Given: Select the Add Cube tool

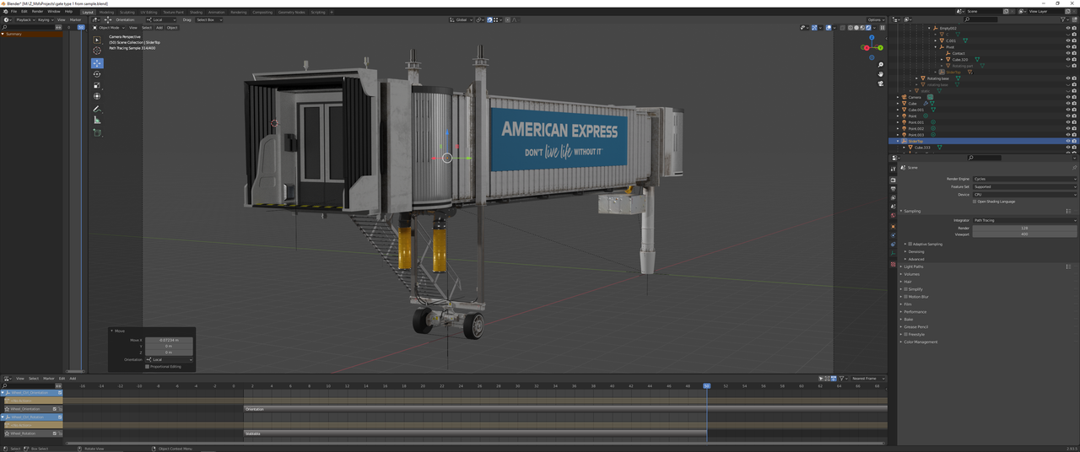Looking at the screenshot, I should coord(97,132).
